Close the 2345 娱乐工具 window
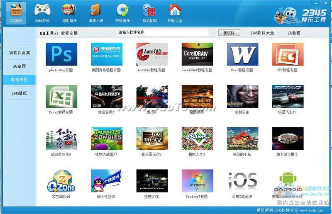 pos(326,3)
